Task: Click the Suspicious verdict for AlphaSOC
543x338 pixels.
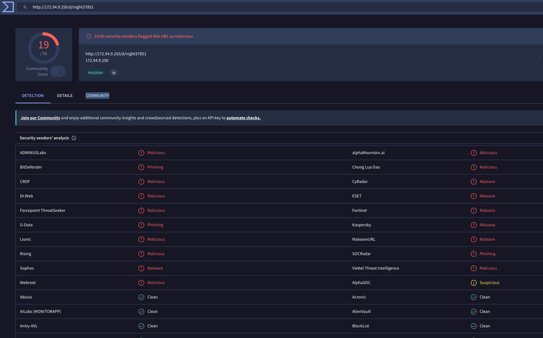Action: [490, 282]
